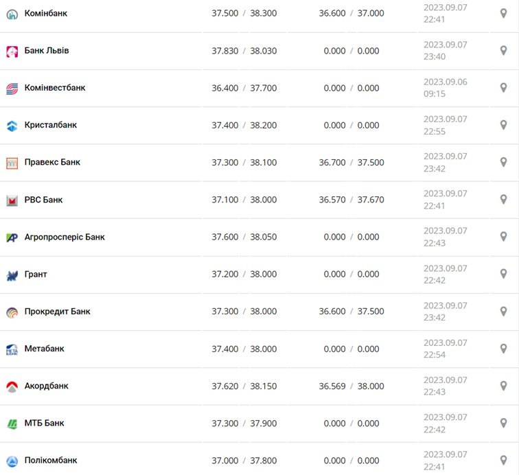Screen dimensions: 519x475
Task: Go to Комінвестбанк bank page
Action: point(54,88)
